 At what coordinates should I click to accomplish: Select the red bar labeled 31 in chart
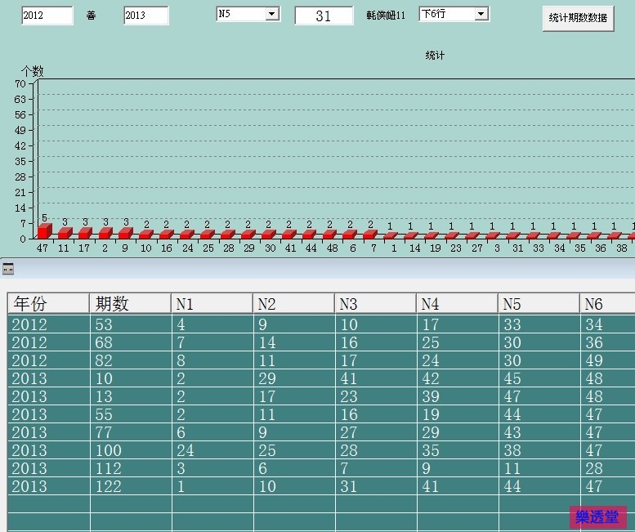[x=516, y=235]
